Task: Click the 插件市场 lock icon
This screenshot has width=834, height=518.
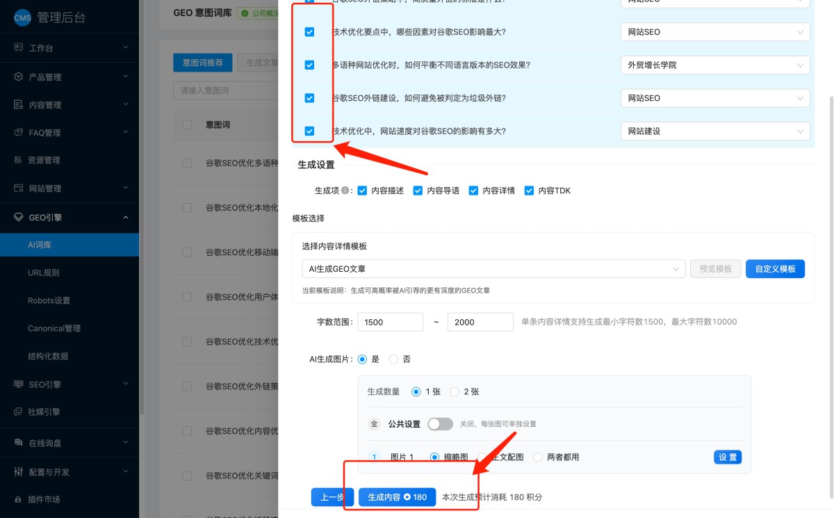Action: click(19, 499)
